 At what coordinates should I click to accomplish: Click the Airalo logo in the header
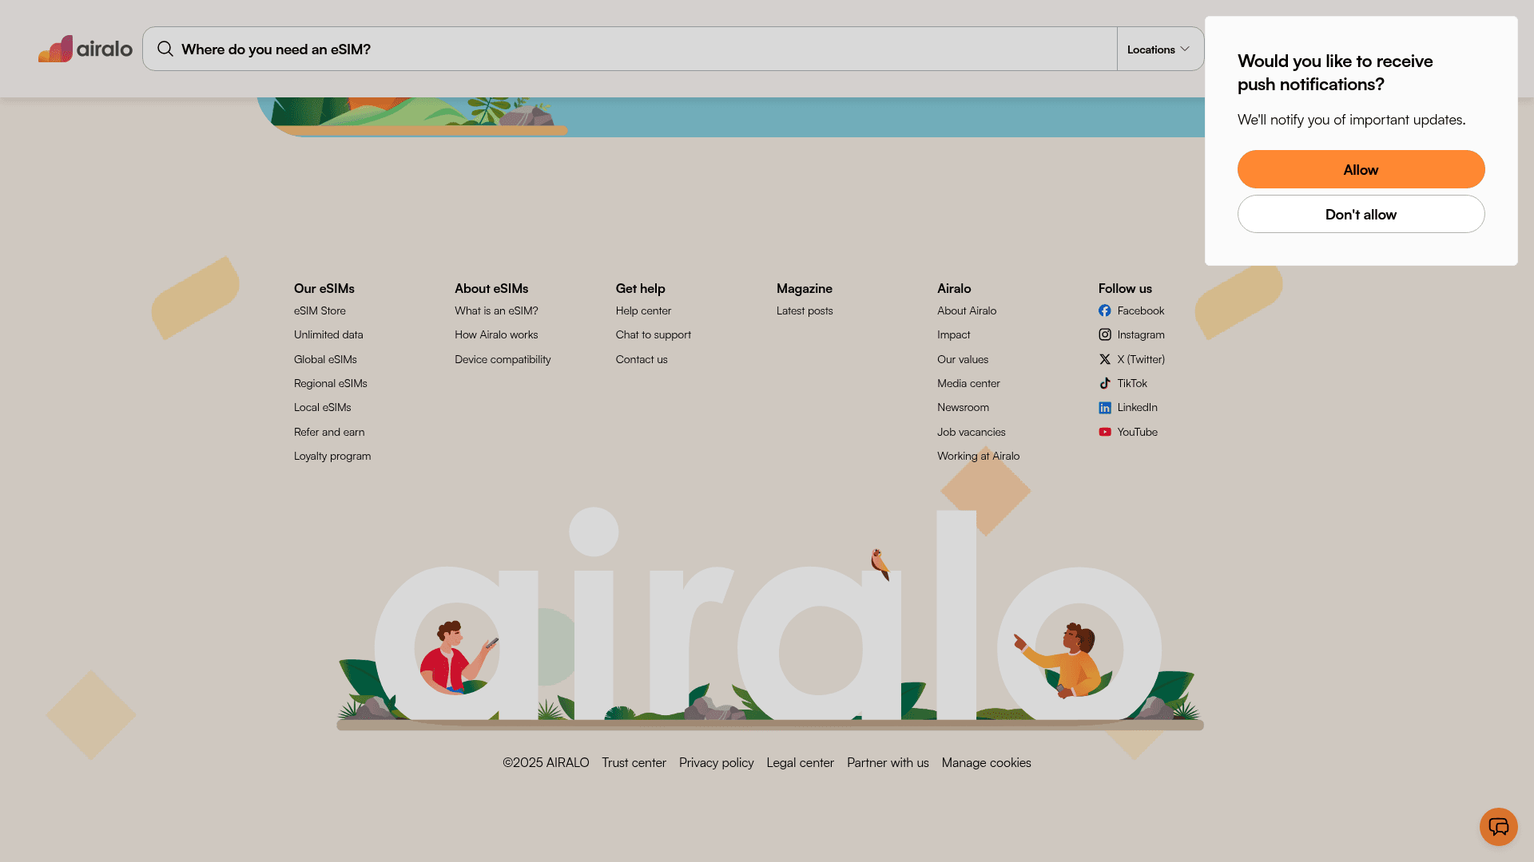click(85, 49)
